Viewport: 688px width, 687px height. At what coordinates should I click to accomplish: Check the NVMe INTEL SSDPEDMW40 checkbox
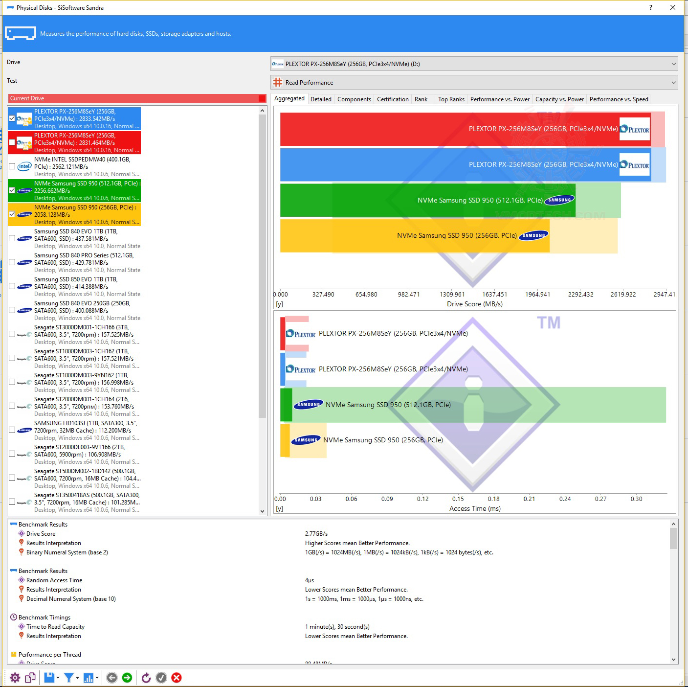point(12,166)
